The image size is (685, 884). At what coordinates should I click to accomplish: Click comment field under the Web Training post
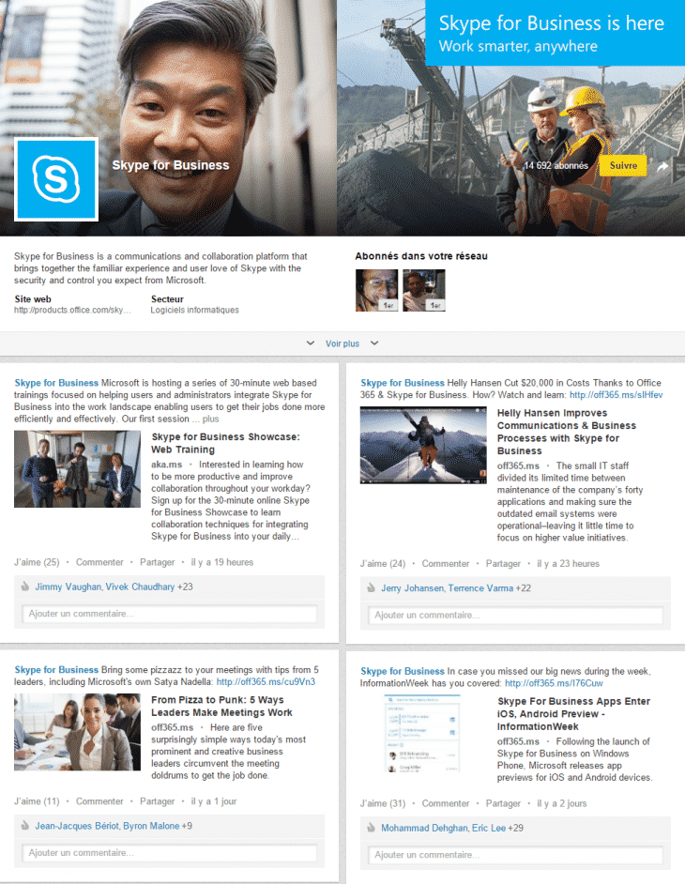point(170,614)
